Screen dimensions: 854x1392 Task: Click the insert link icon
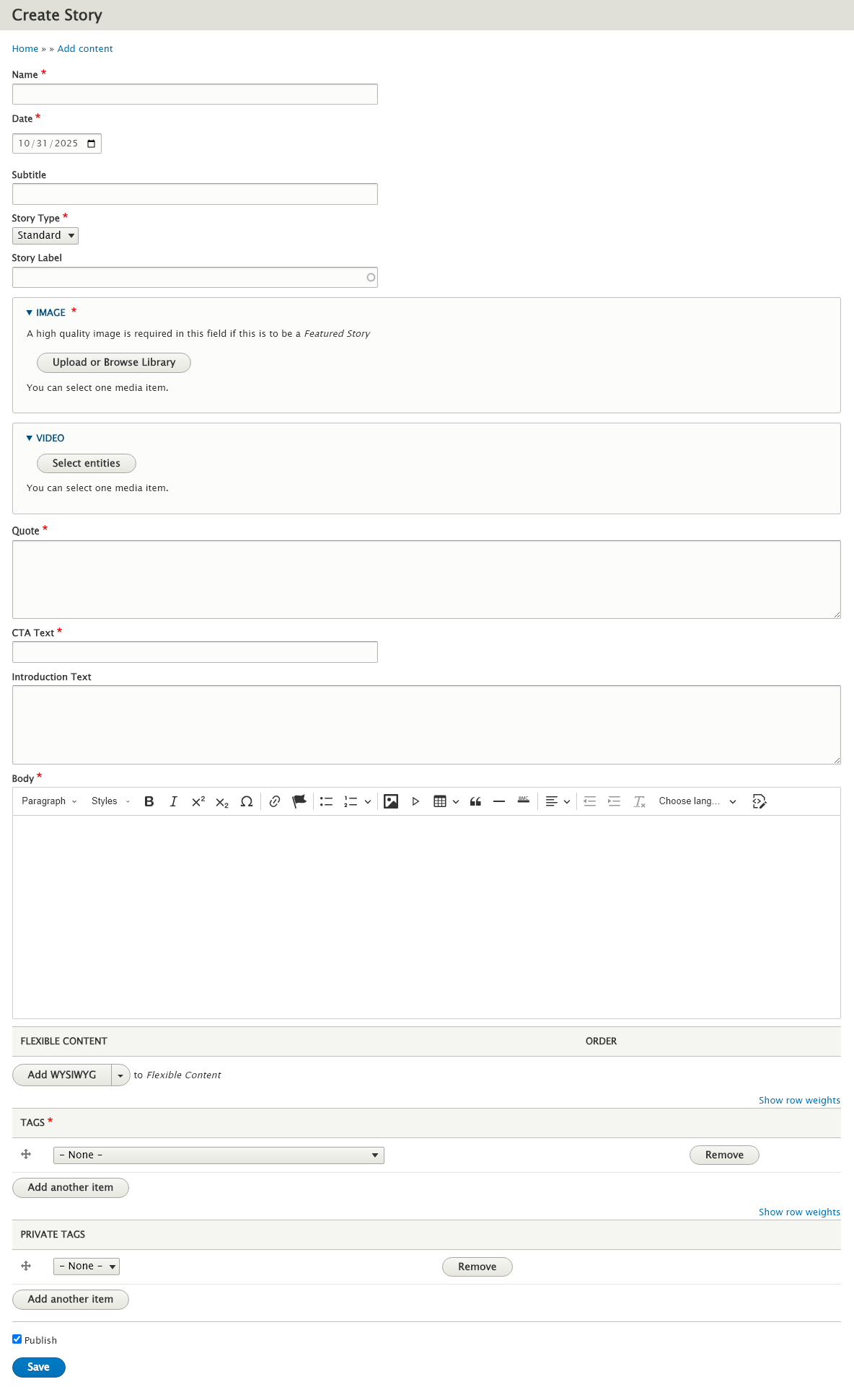tap(275, 801)
